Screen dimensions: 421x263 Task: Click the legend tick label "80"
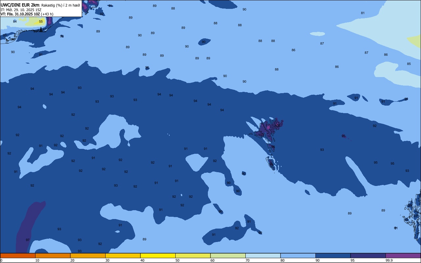click(x=283, y=260)
